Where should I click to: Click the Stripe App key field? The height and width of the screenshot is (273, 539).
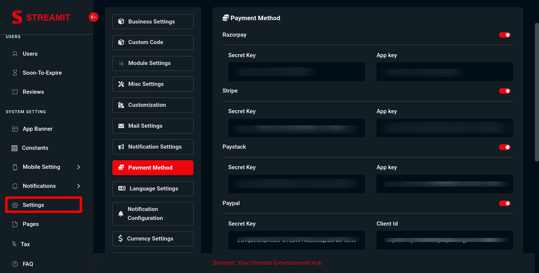pos(445,128)
